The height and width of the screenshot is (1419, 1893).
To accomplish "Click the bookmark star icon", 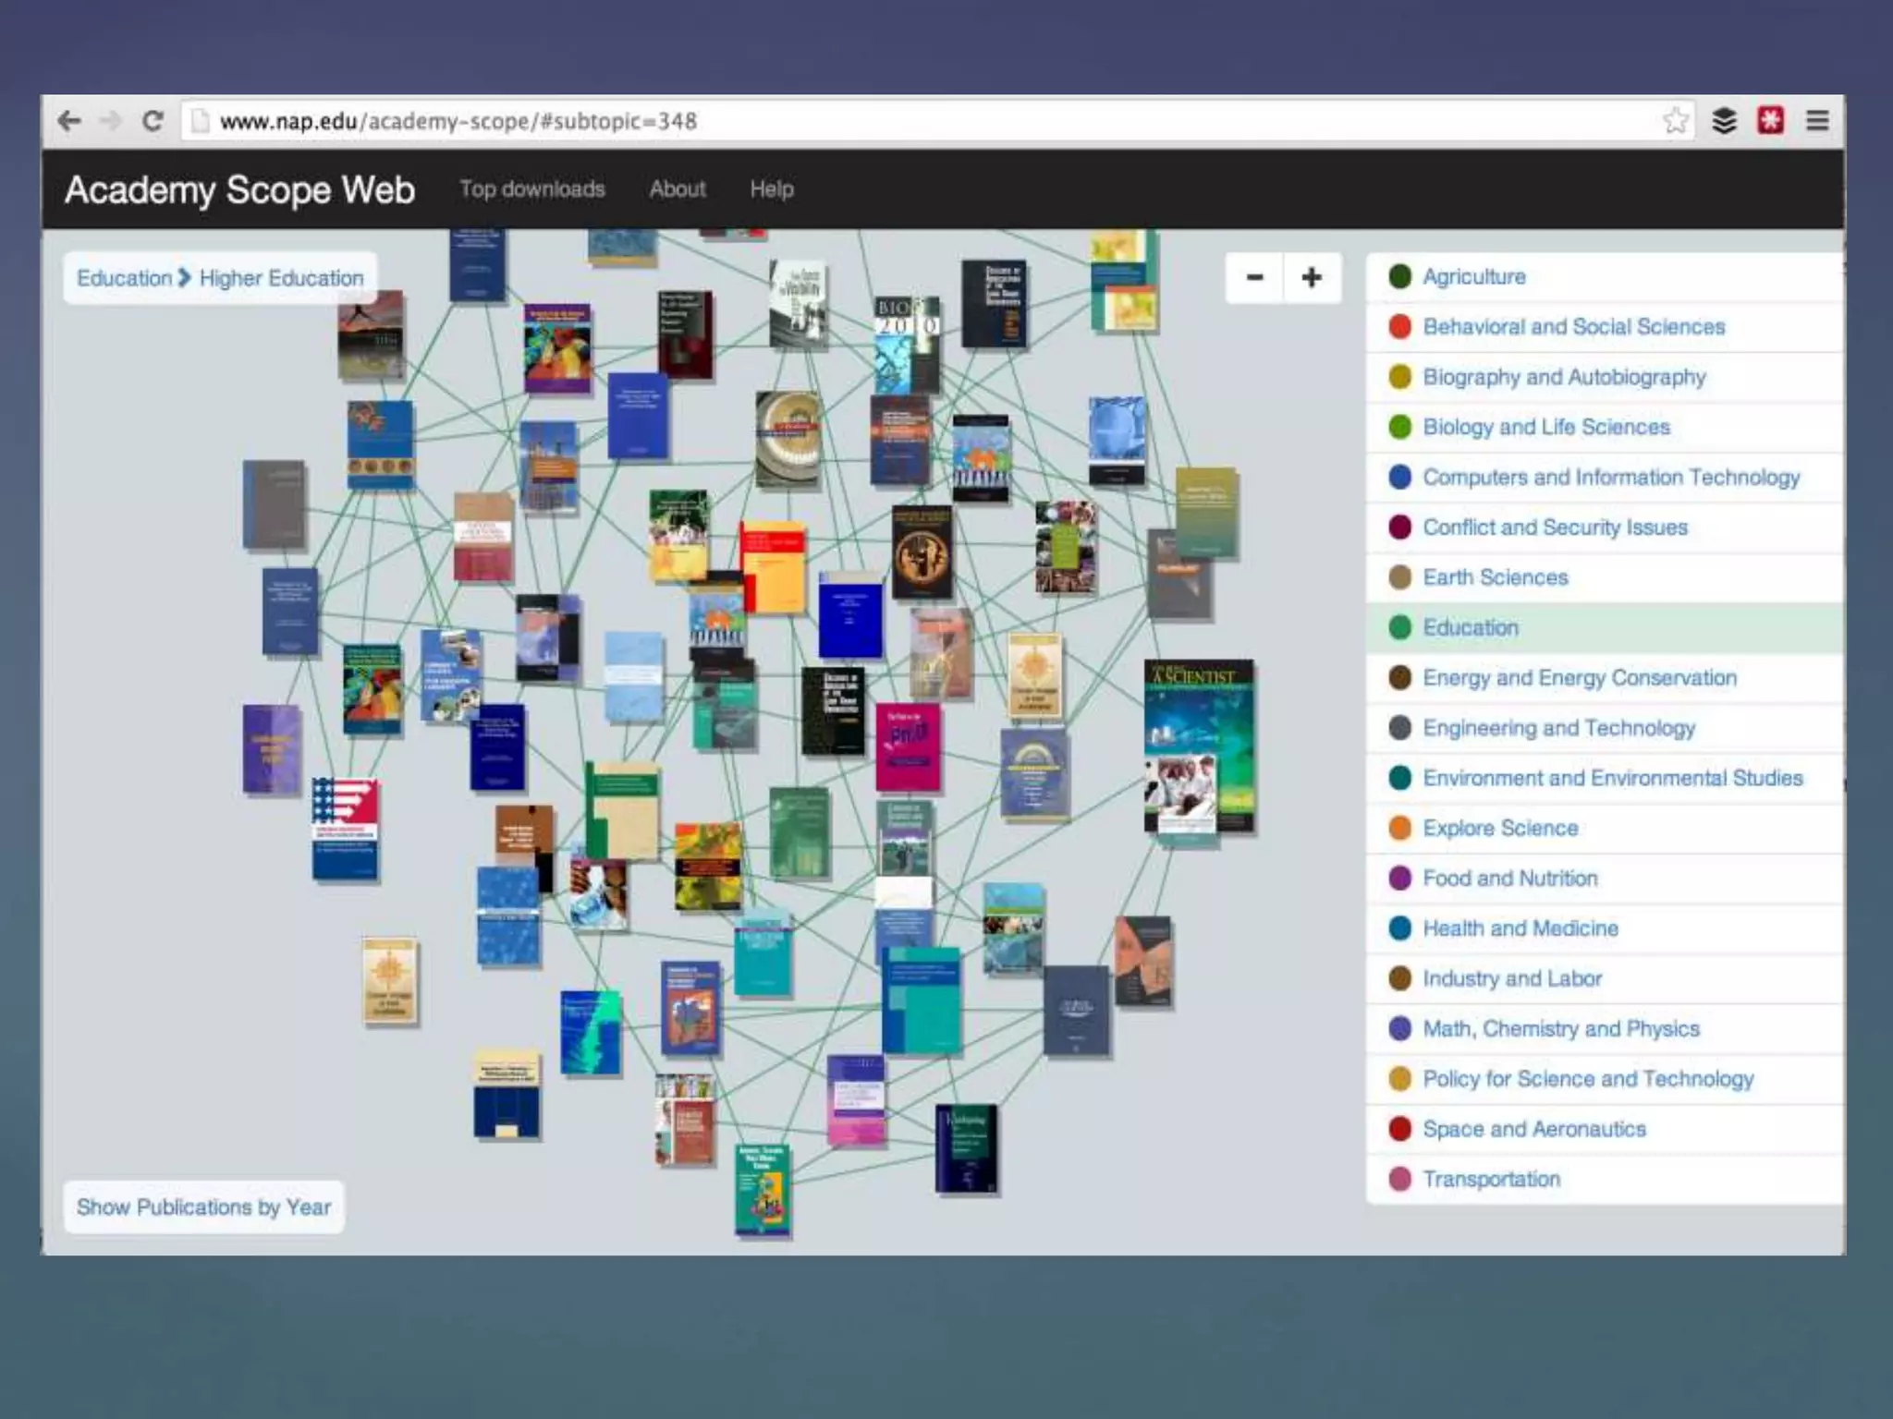I will coord(1675,121).
